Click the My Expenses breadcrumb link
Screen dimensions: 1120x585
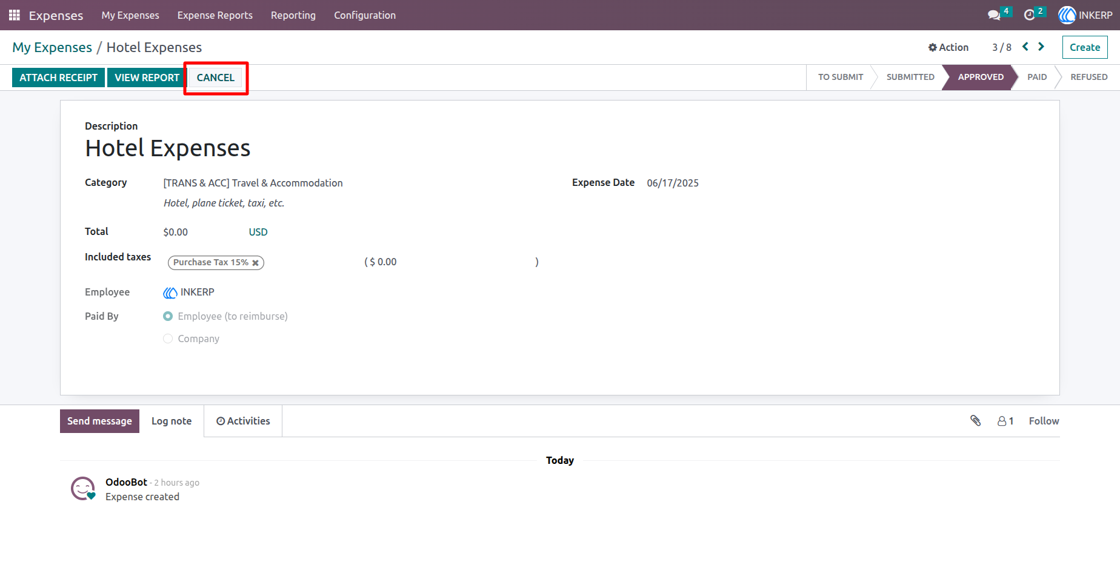coord(52,47)
